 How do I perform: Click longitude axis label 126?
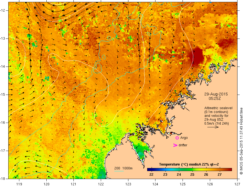pyautogui.click(x=210, y=184)
